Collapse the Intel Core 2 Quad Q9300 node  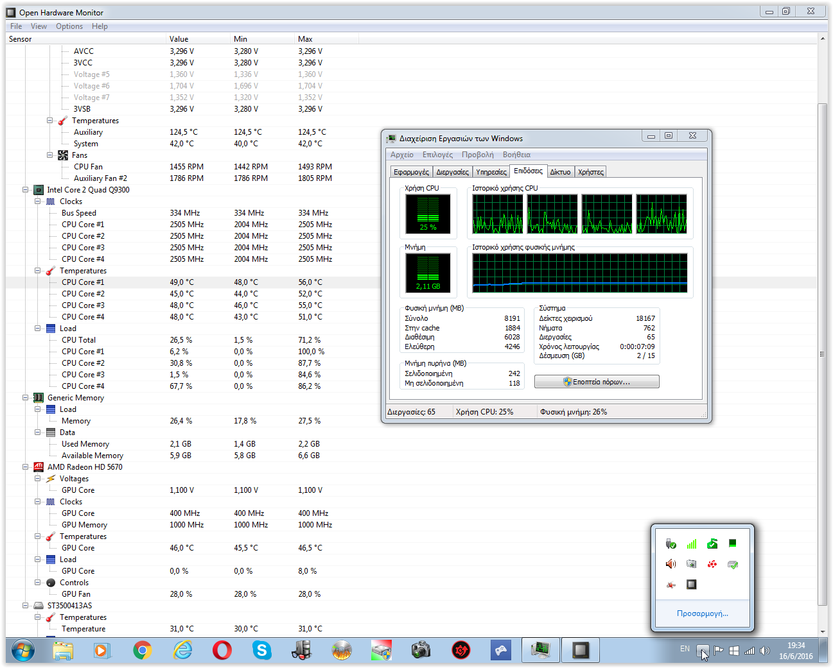(26, 190)
